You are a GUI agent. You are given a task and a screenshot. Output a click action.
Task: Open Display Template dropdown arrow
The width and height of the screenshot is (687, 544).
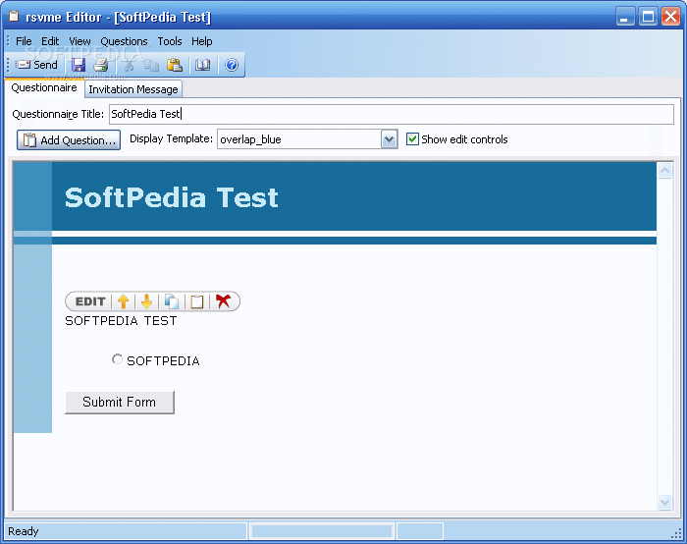(389, 139)
